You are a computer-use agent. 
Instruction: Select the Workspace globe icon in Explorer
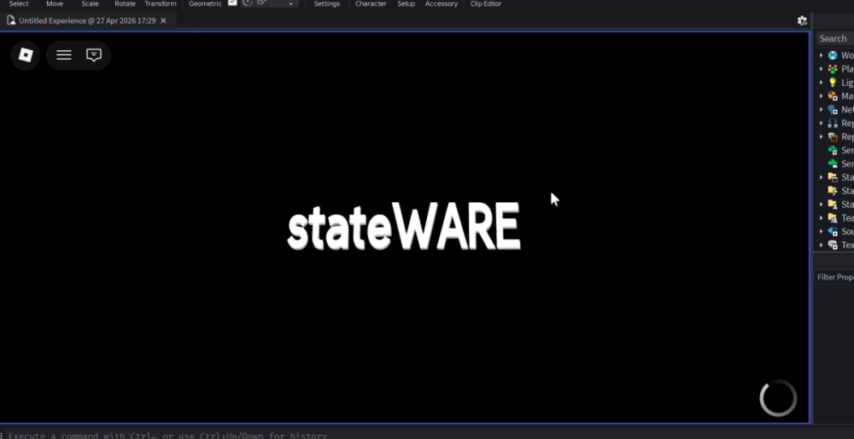point(832,55)
